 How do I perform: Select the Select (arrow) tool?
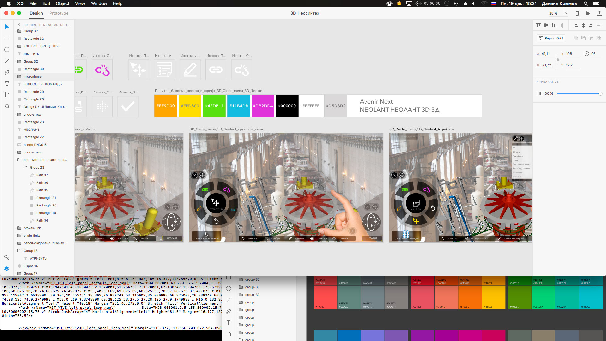(x=7, y=27)
